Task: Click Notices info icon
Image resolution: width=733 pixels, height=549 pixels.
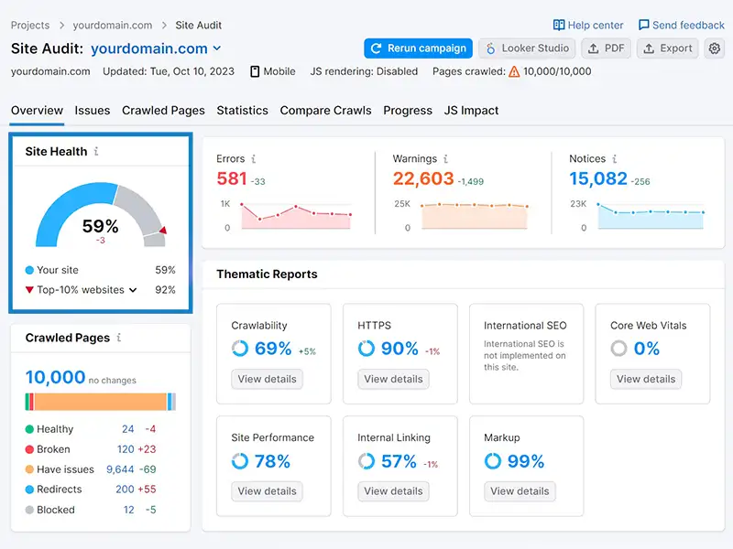Action: [614, 158]
